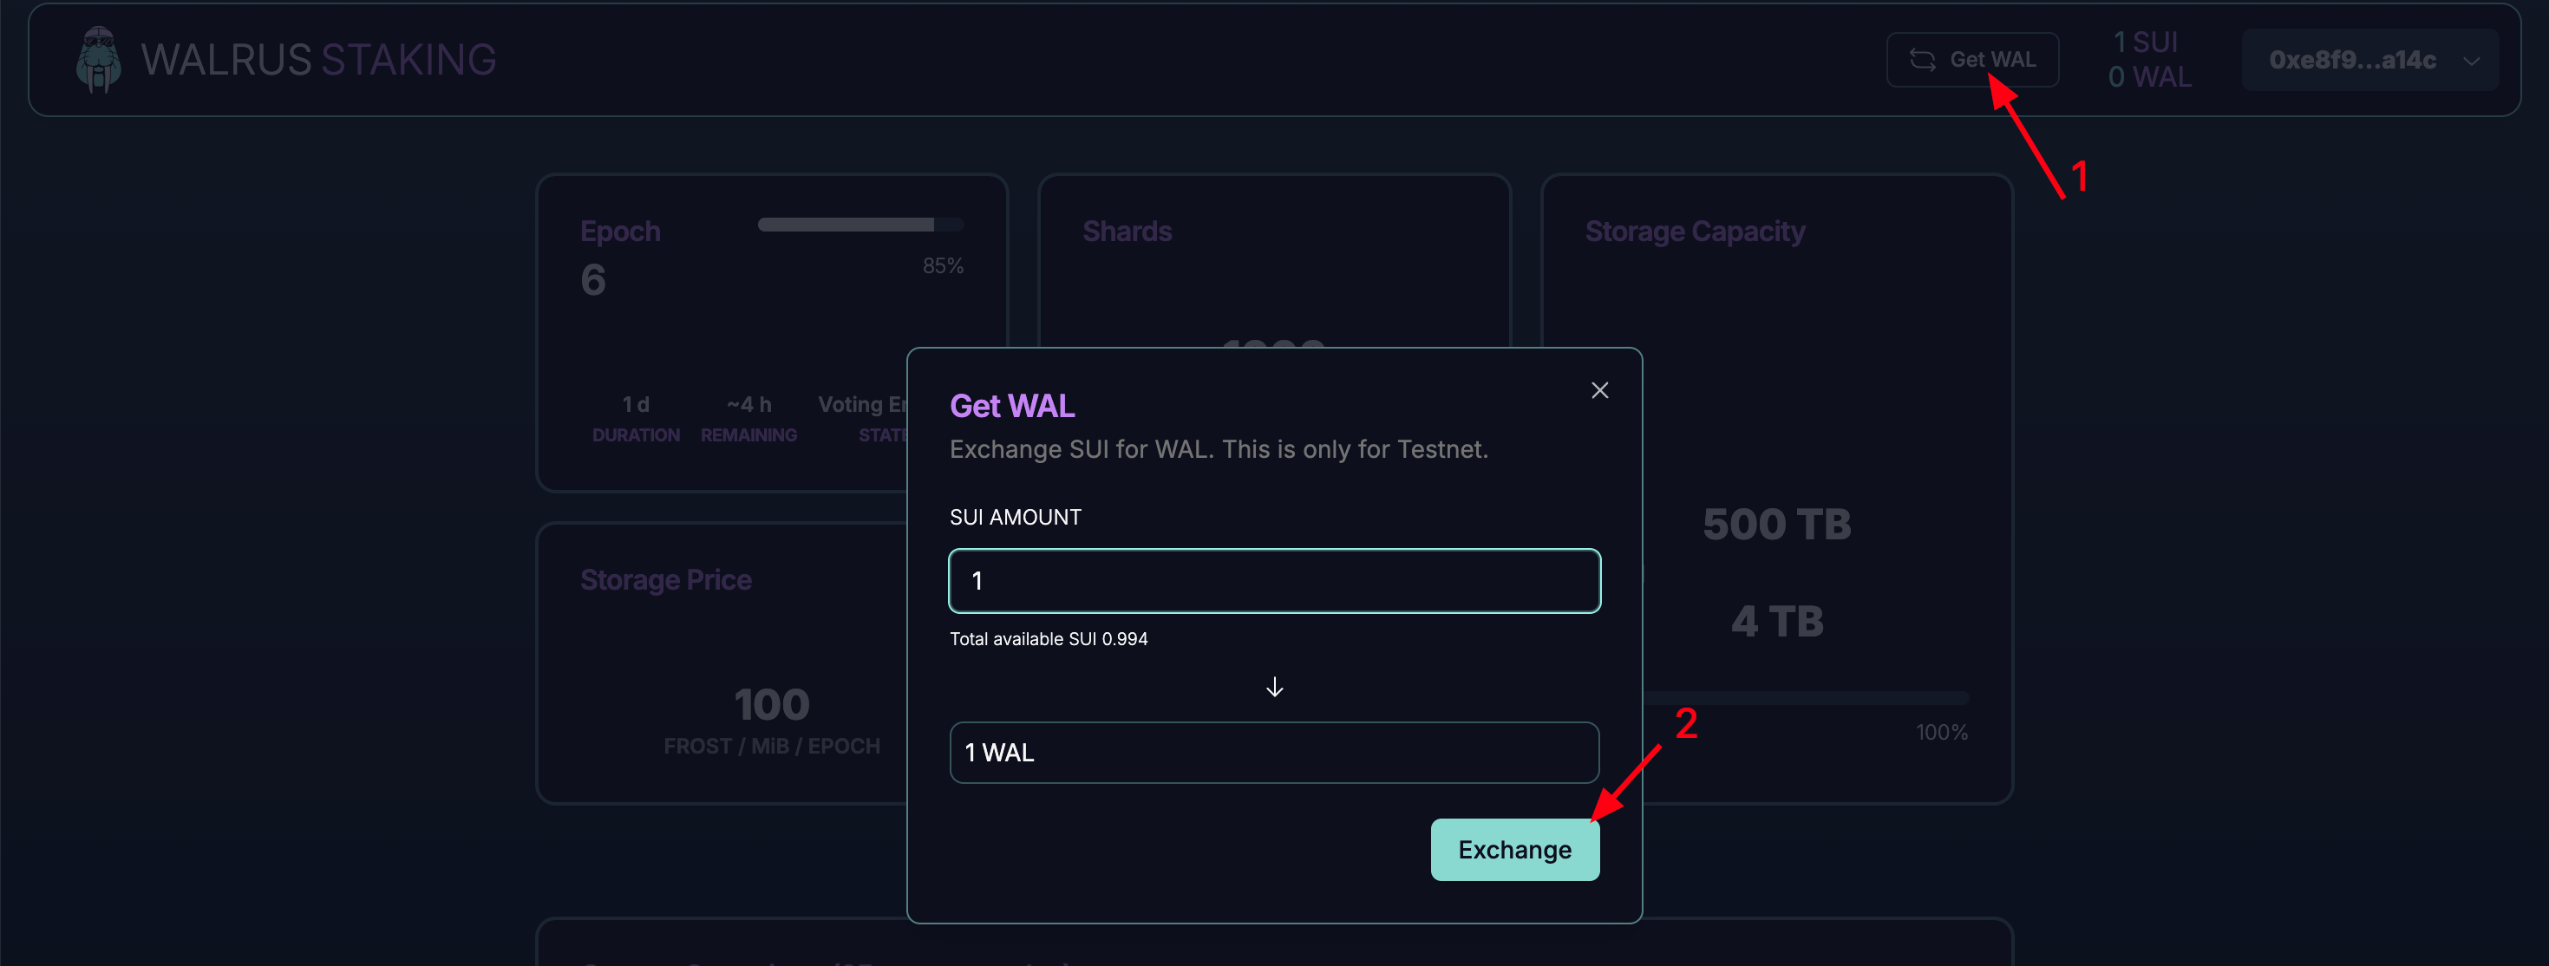Image resolution: width=2549 pixels, height=966 pixels.
Task: Select the swap arrows icon inside Get WAL
Action: [1924, 59]
